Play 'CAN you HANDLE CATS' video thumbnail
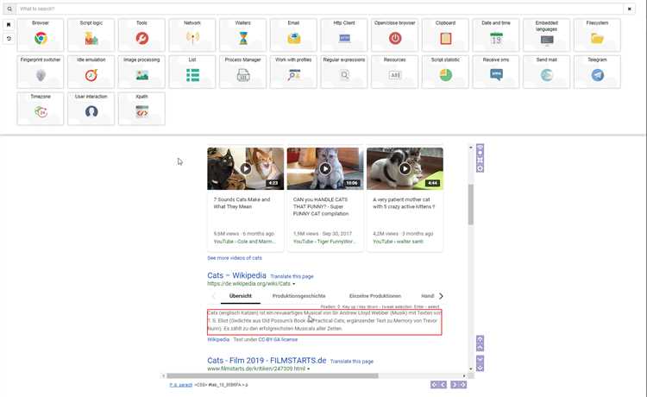Screen dimensions: 647x397 click(325, 169)
